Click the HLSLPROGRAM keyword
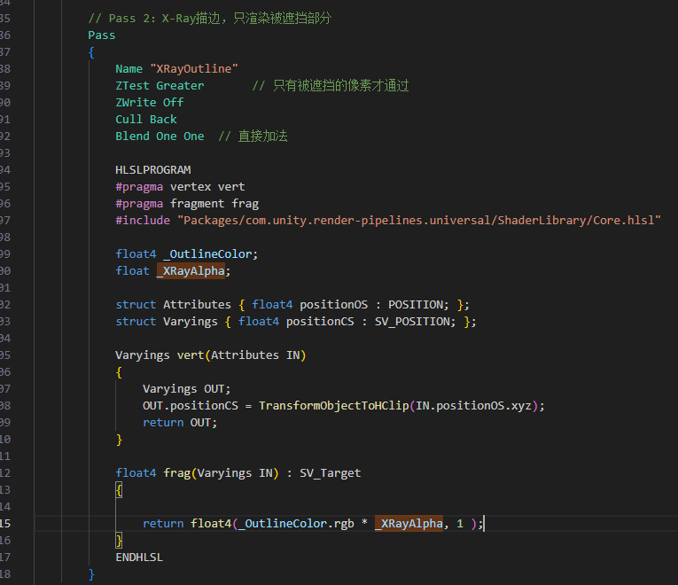The height and width of the screenshot is (585, 678). (x=152, y=169)
